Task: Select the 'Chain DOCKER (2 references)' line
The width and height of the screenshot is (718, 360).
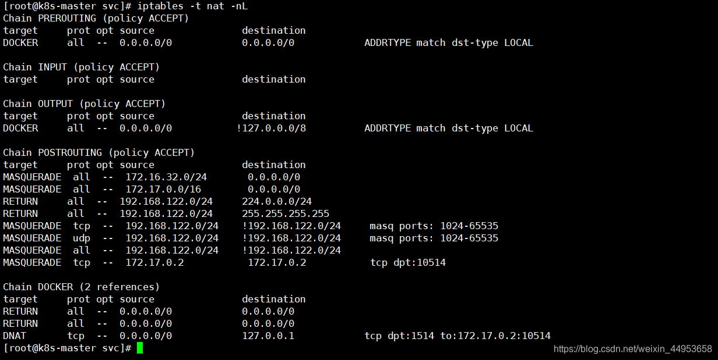Action: pos(82,287)
